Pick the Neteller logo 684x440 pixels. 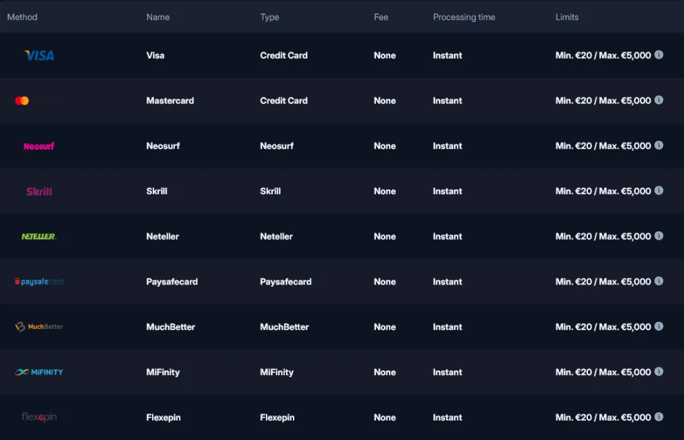click(39, 236)
